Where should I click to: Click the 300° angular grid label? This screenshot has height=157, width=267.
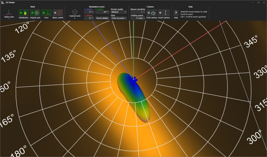point(254,137)
